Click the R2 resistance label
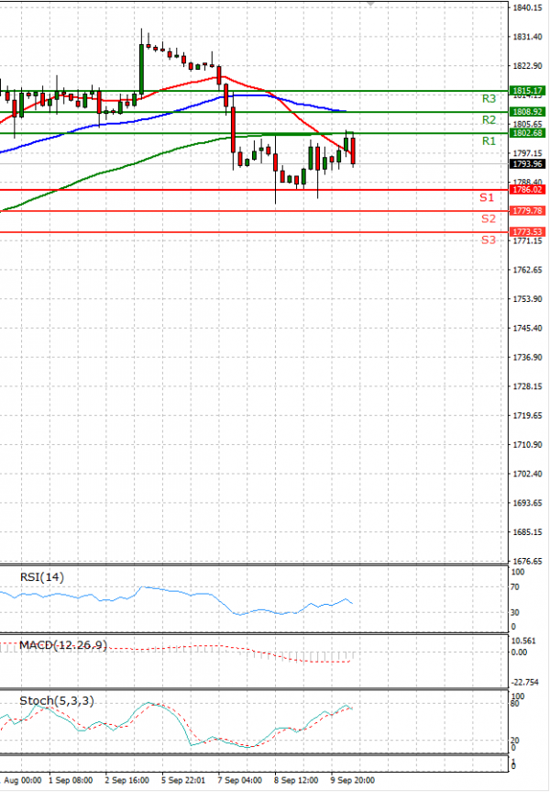This screenshot has height=792, width=550. 489,119
